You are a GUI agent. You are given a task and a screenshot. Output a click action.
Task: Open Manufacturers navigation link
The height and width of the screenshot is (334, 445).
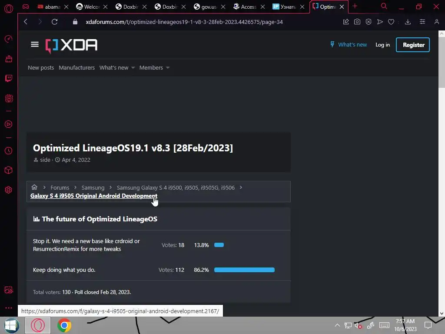click(76, 67)
